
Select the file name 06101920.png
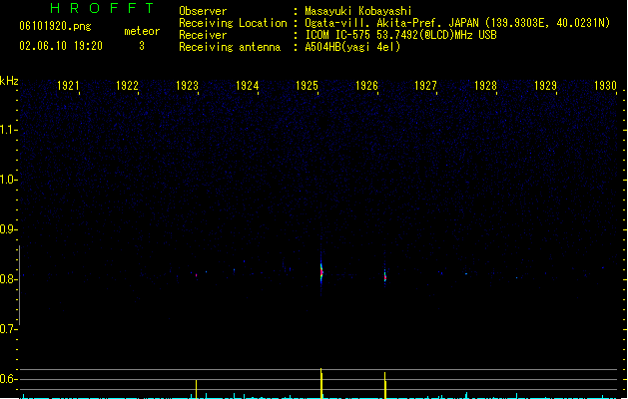pyautogui.click(x=55, y=26)
